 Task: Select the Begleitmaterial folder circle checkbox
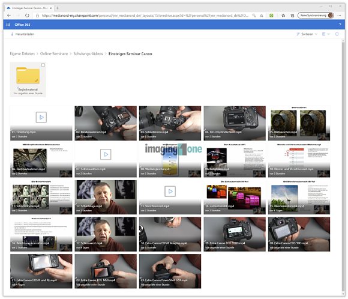[x=43, y=65]
